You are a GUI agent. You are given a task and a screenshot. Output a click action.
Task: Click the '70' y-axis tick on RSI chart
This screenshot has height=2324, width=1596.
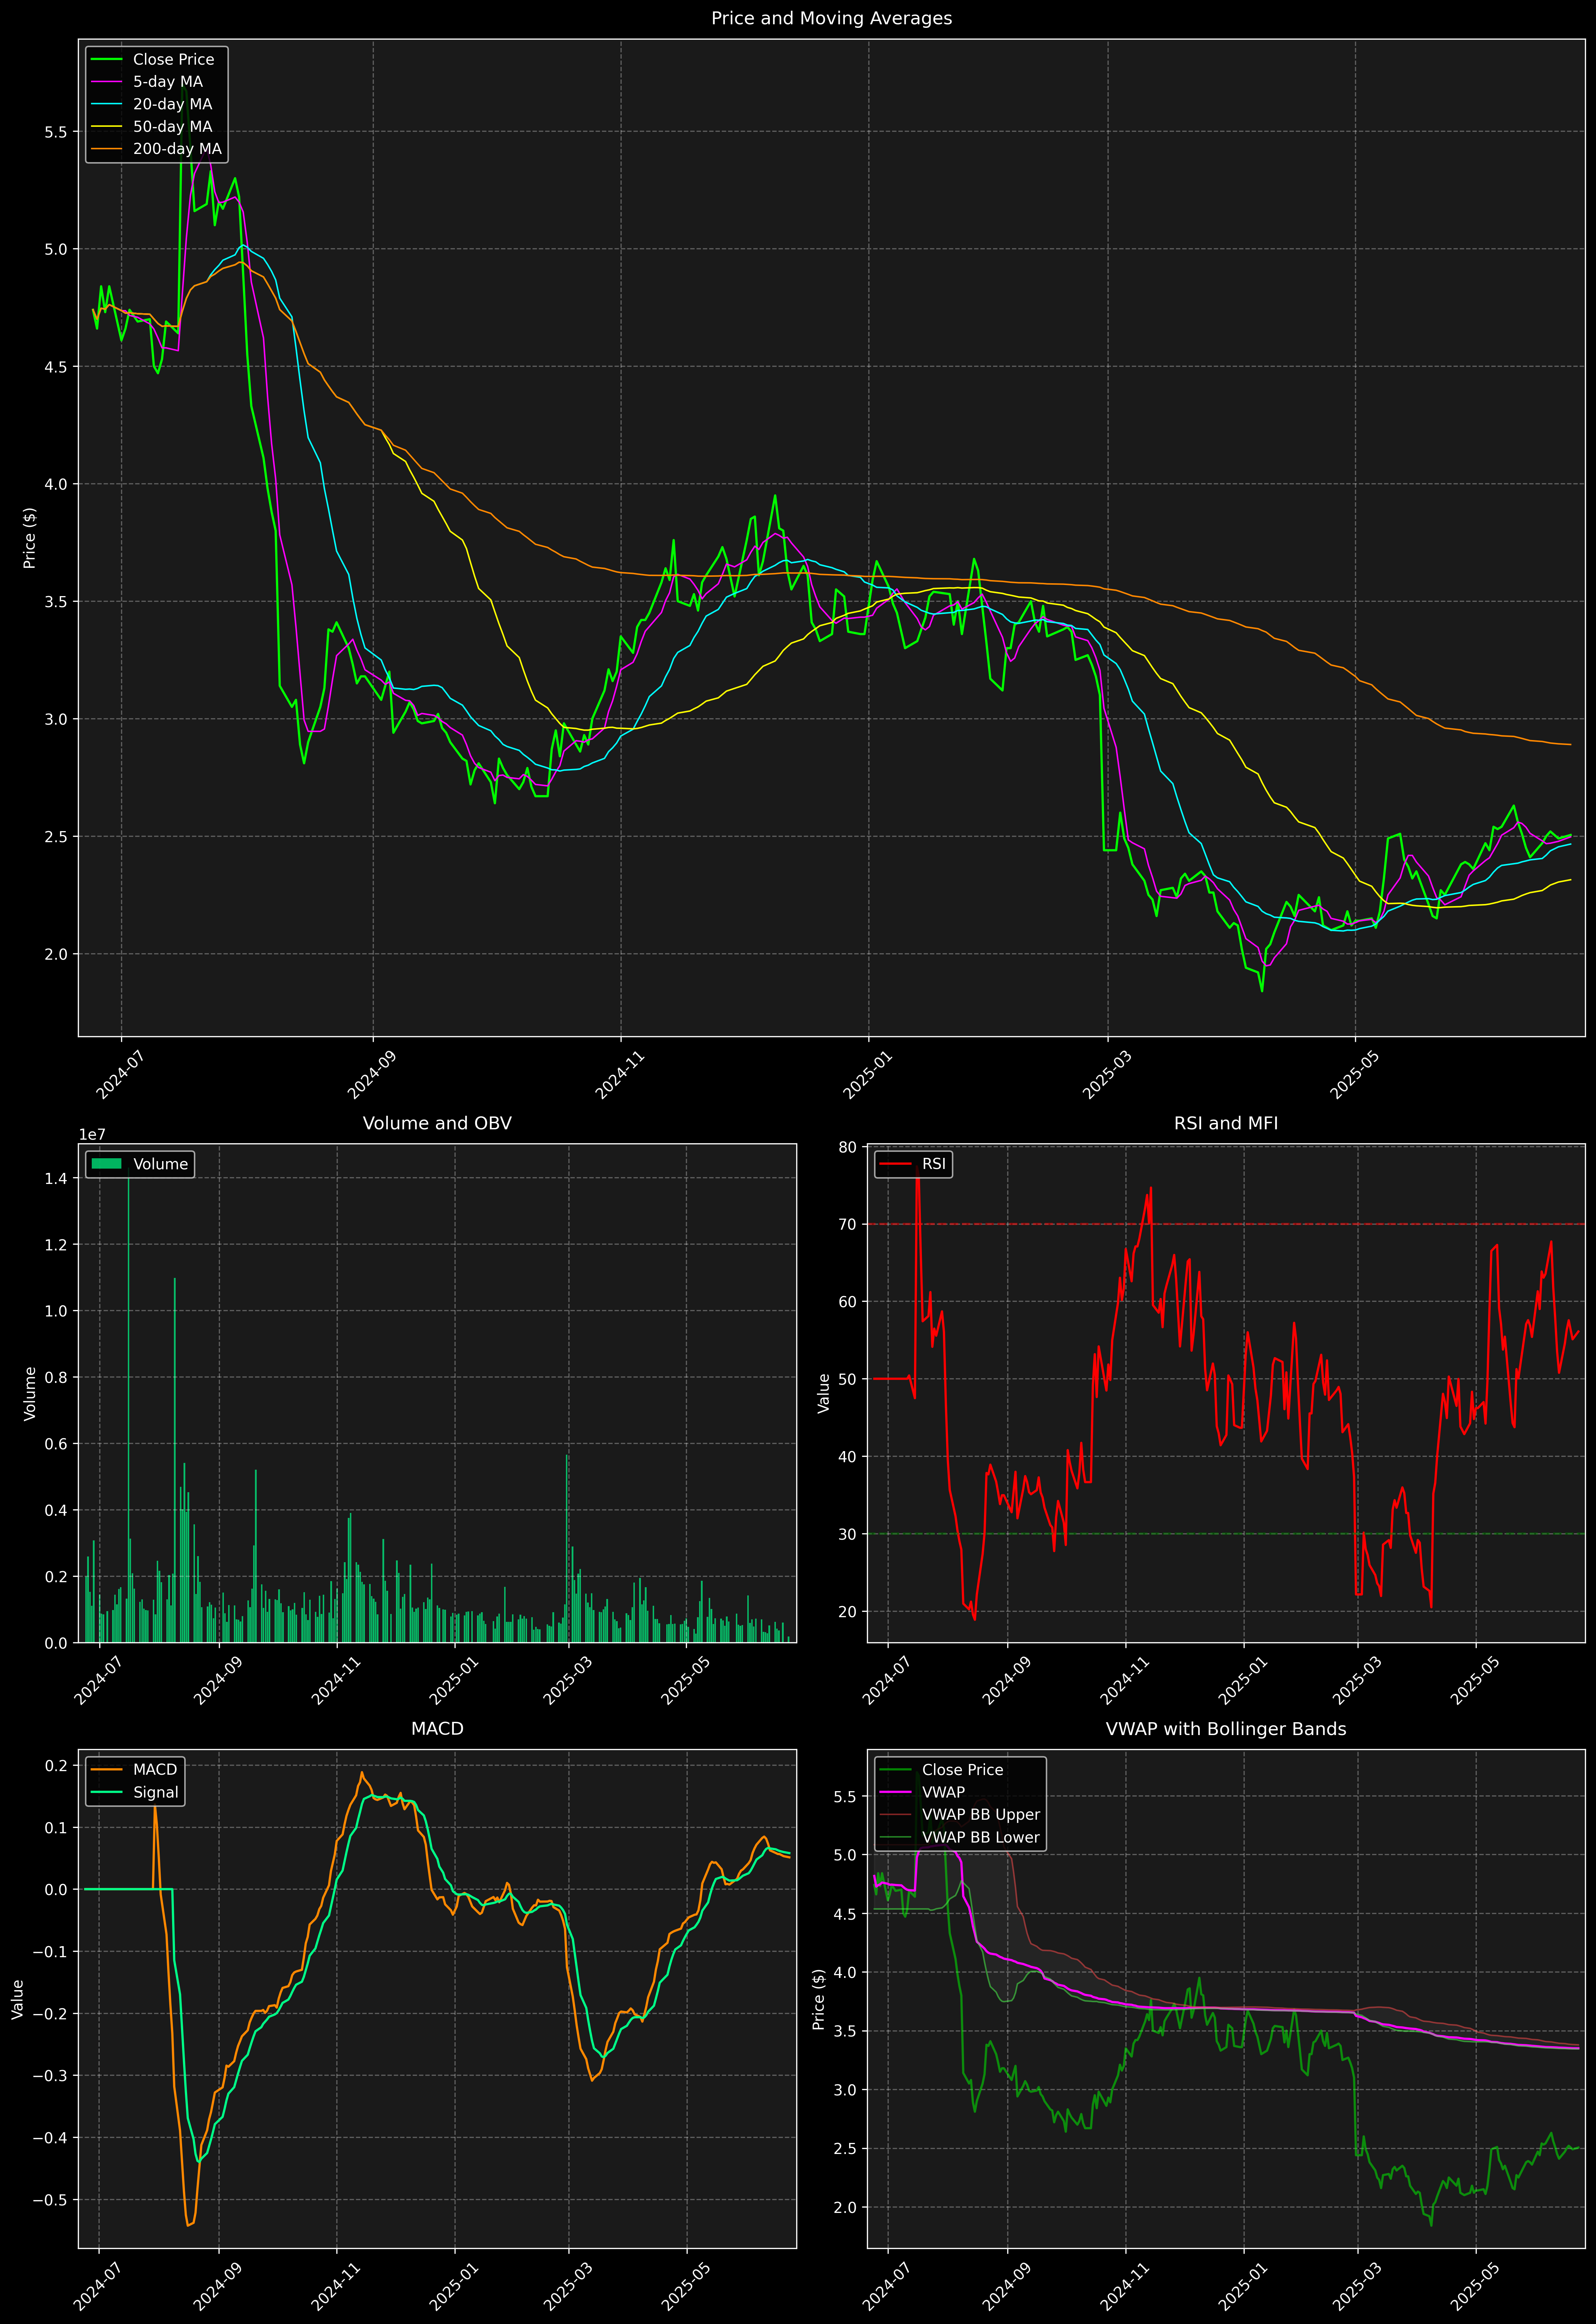tap(848, 1224)
